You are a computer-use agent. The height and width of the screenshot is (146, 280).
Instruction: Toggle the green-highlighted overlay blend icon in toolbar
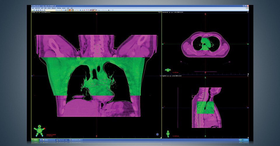pos(68,10)
